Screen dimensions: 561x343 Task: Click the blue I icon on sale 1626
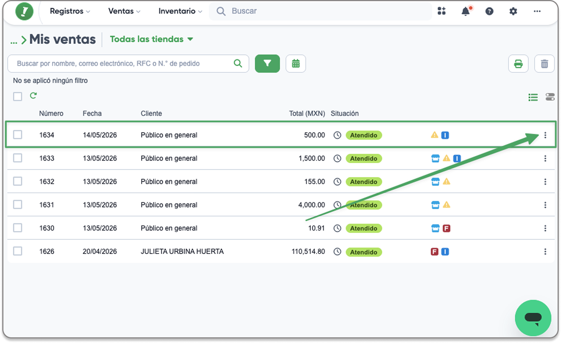(445, 252)
